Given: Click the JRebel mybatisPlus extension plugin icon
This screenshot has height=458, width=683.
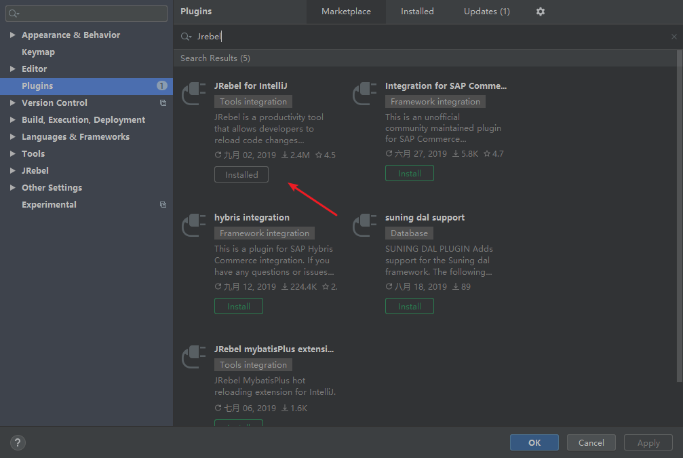Looking at the screenshot, I should (194, 357).
